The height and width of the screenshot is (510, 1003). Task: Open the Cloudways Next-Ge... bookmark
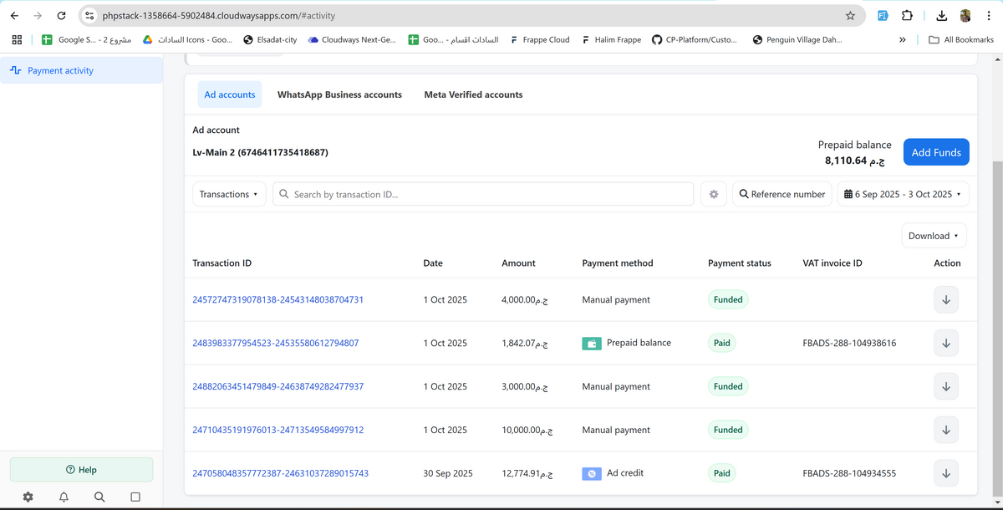[352, 39]
